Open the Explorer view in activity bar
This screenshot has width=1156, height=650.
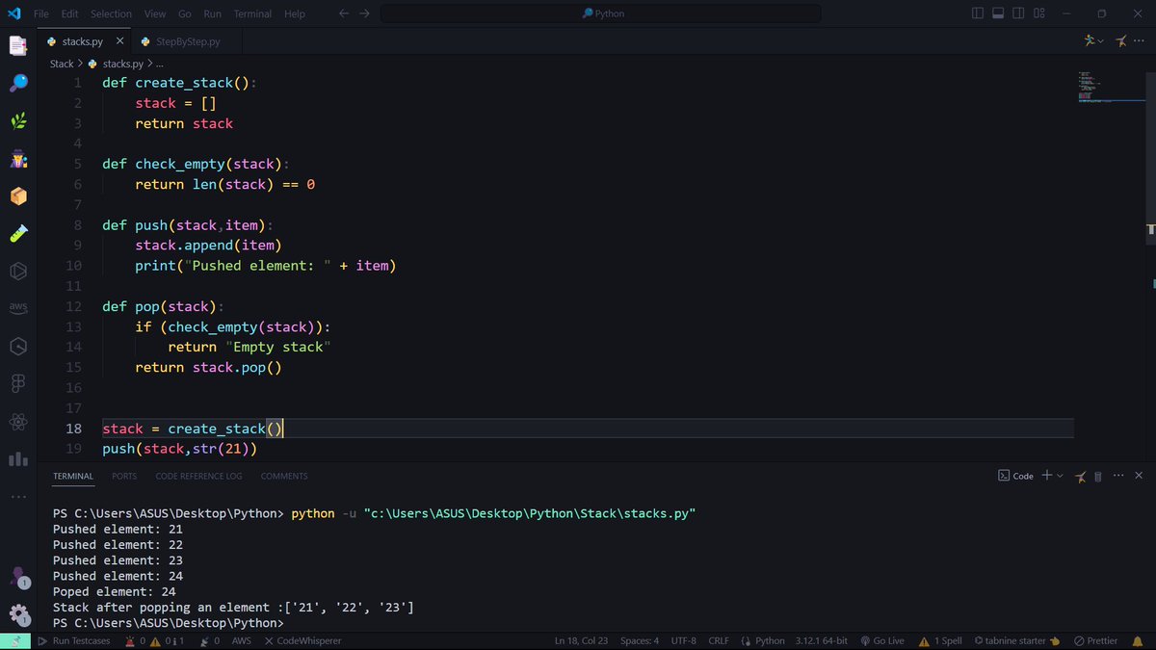coord(18,45)
